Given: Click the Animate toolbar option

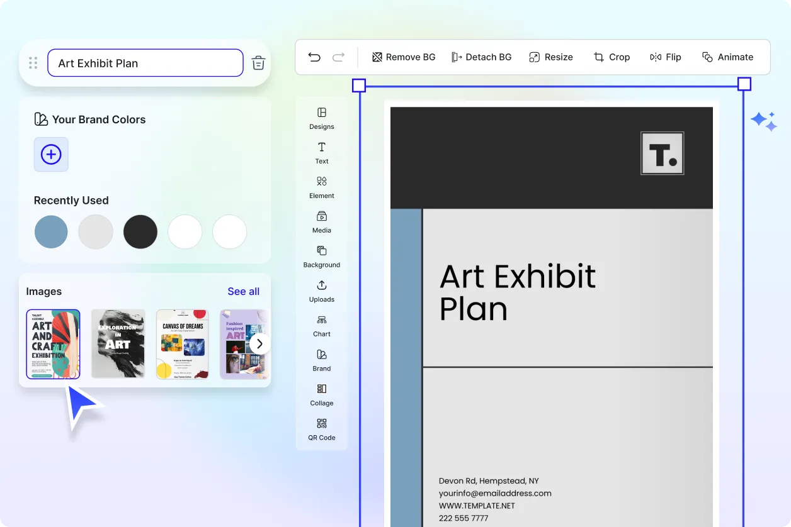Looking at the screenshot, I should point(727,57).
